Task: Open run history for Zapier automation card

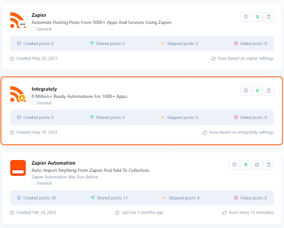Action: (x=246, y=17)
